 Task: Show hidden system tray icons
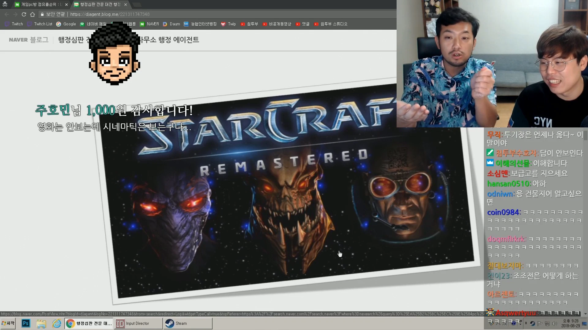526,323
